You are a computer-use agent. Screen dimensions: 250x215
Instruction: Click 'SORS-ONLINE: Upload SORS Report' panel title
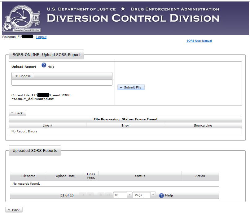click(46, 55)
